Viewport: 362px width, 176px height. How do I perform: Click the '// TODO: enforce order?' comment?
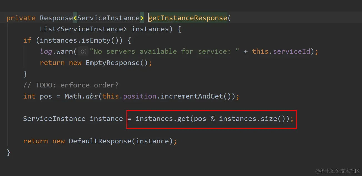(71, 85)
